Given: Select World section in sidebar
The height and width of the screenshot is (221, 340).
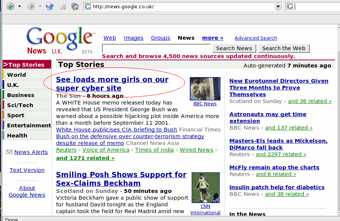Looking at the screenshot, I should pyautogui.click(x=27, y=75).
